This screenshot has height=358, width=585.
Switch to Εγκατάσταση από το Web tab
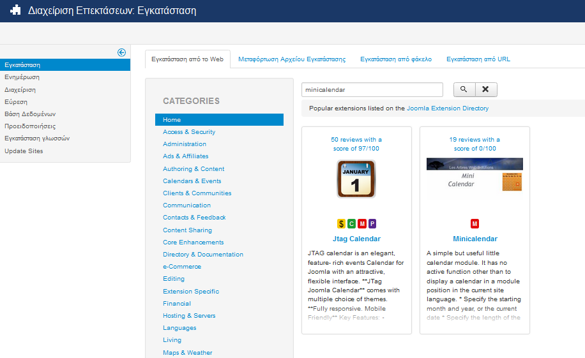pos(187,59)
